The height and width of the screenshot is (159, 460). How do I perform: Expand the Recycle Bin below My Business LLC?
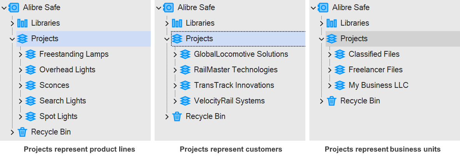tap(322, 101)
